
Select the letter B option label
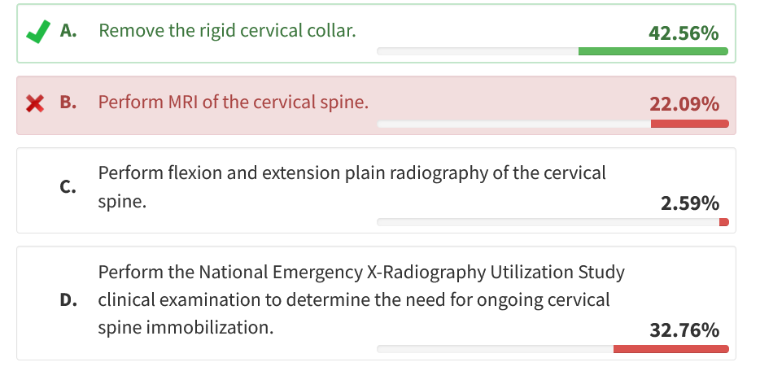pos(68,103)
